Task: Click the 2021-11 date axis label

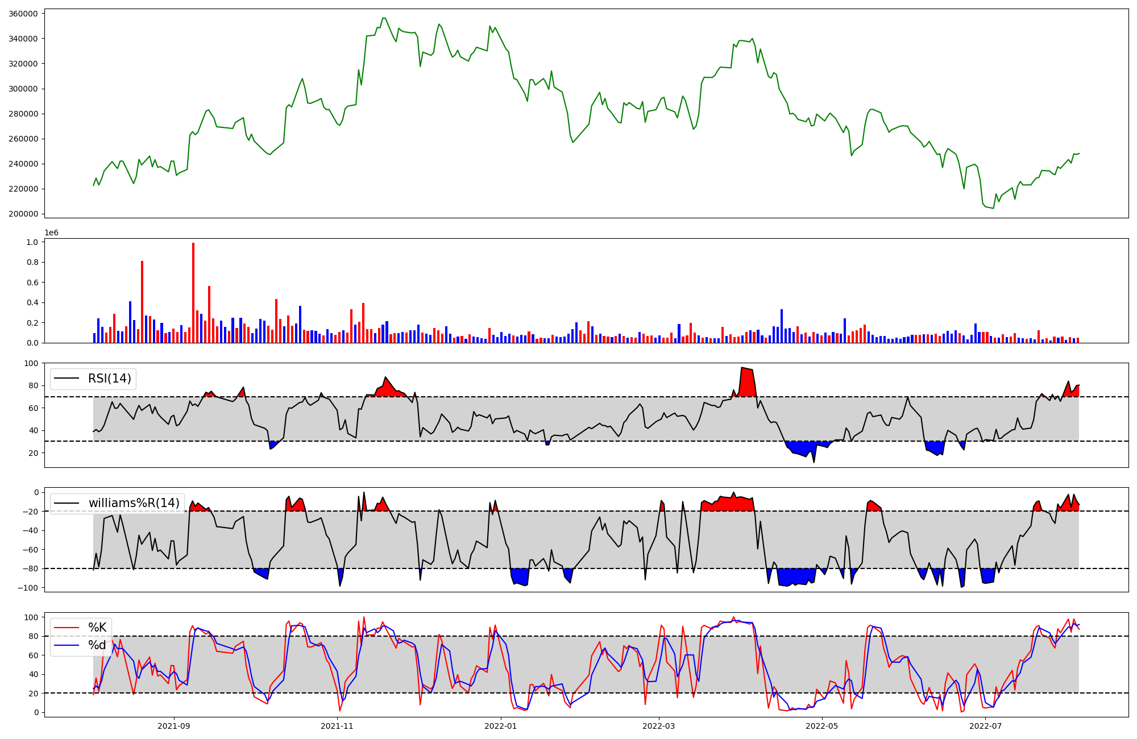Action: (x=337, y=726)
